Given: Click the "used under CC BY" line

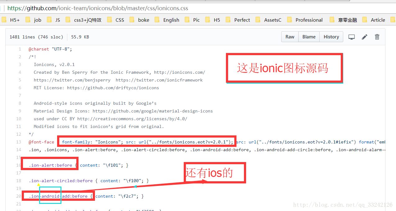Looking at the screenshot, I should coord(110,119).
